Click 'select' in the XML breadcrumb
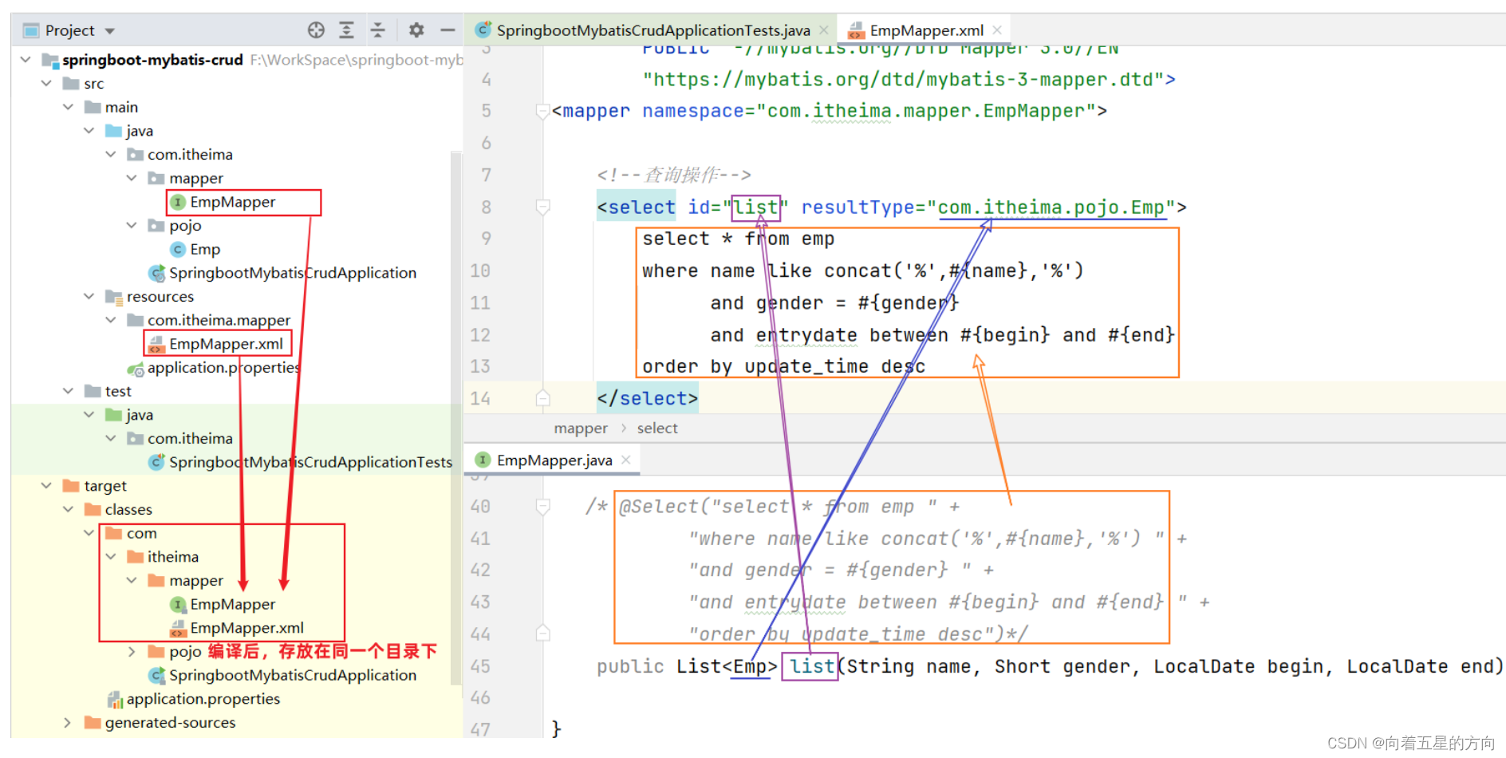 coord(657,428)
